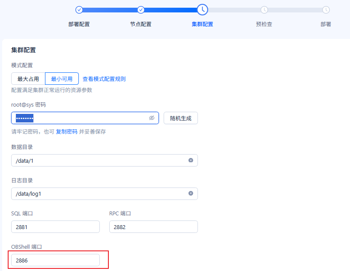Select the 最小可用 mode option

pyautogui.click(x=62, y=79)
